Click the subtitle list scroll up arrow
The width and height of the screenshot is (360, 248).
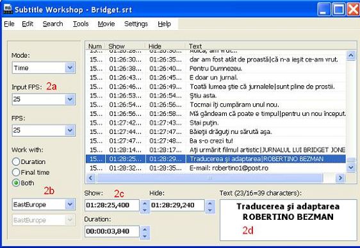(x=351, y=55)
